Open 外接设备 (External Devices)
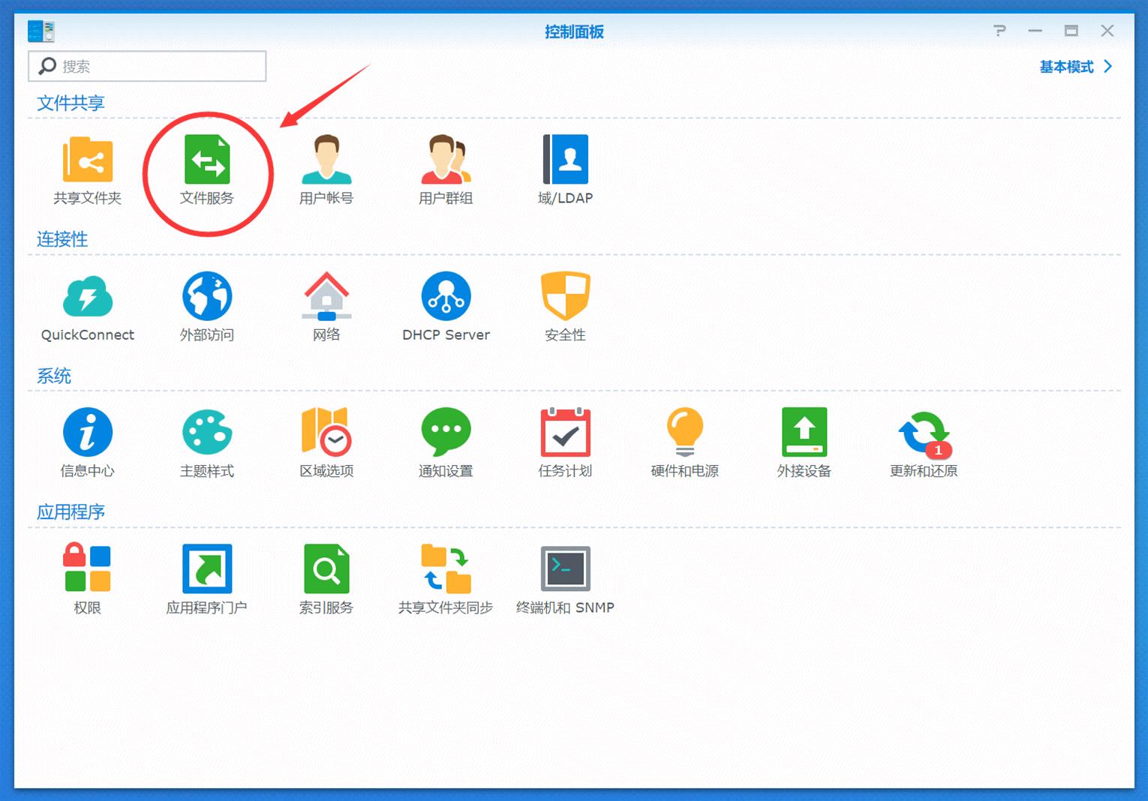This screenshot has width=1148, height=801. coord(804,432)
